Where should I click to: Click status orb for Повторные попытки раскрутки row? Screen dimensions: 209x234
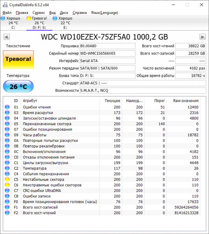(7, 140)
